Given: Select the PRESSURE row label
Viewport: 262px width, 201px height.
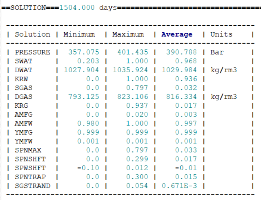Looking at the screenshot, I should [x=33, y=52].
